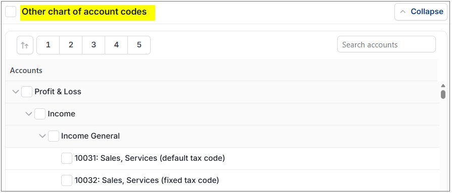
Task: Select level 4 in the level selector
Action: pos(116,45)
